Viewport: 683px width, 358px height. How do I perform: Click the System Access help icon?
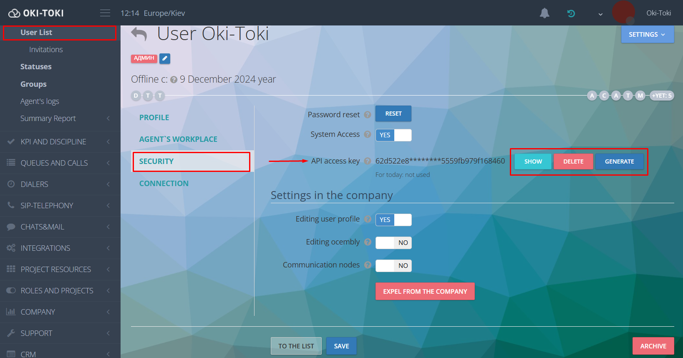368,134
